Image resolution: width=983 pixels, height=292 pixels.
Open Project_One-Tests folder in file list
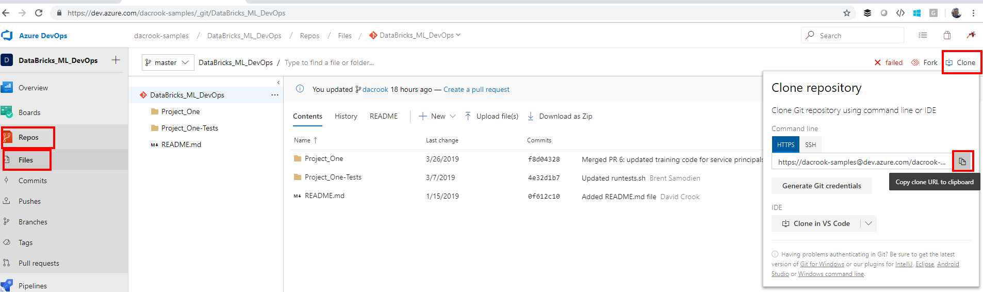(333, 177)
